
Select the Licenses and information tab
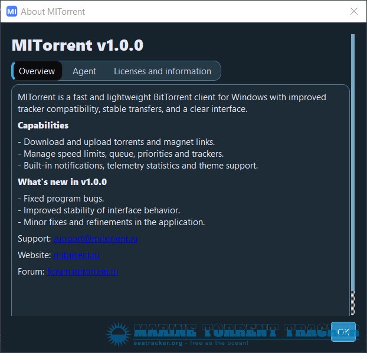pos(162,71)
